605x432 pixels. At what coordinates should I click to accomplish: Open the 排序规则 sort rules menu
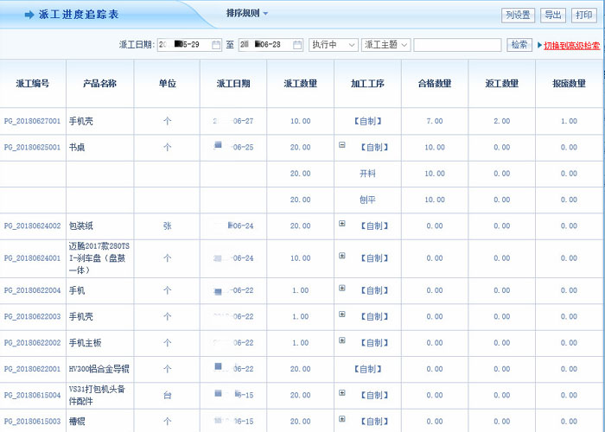[247, 14]
